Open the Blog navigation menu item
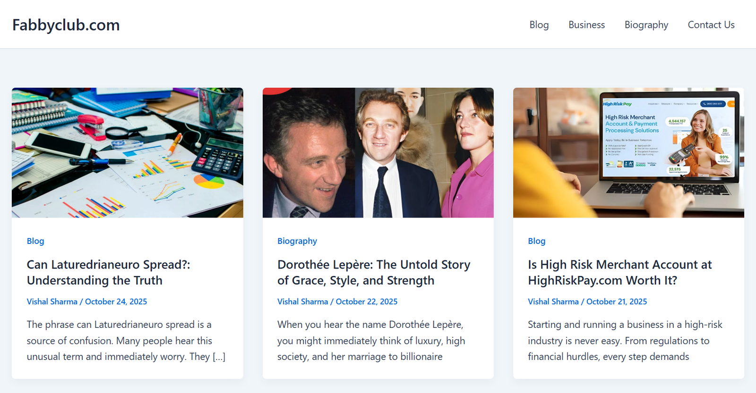756x393 pixels. 539,25
